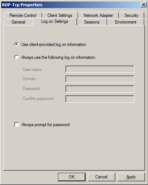
Task: Open the Network Adapter tab
Action: [98, 15]
